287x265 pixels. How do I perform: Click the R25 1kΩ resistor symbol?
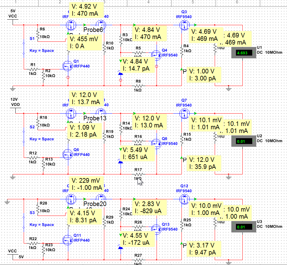tap(182, 225)
